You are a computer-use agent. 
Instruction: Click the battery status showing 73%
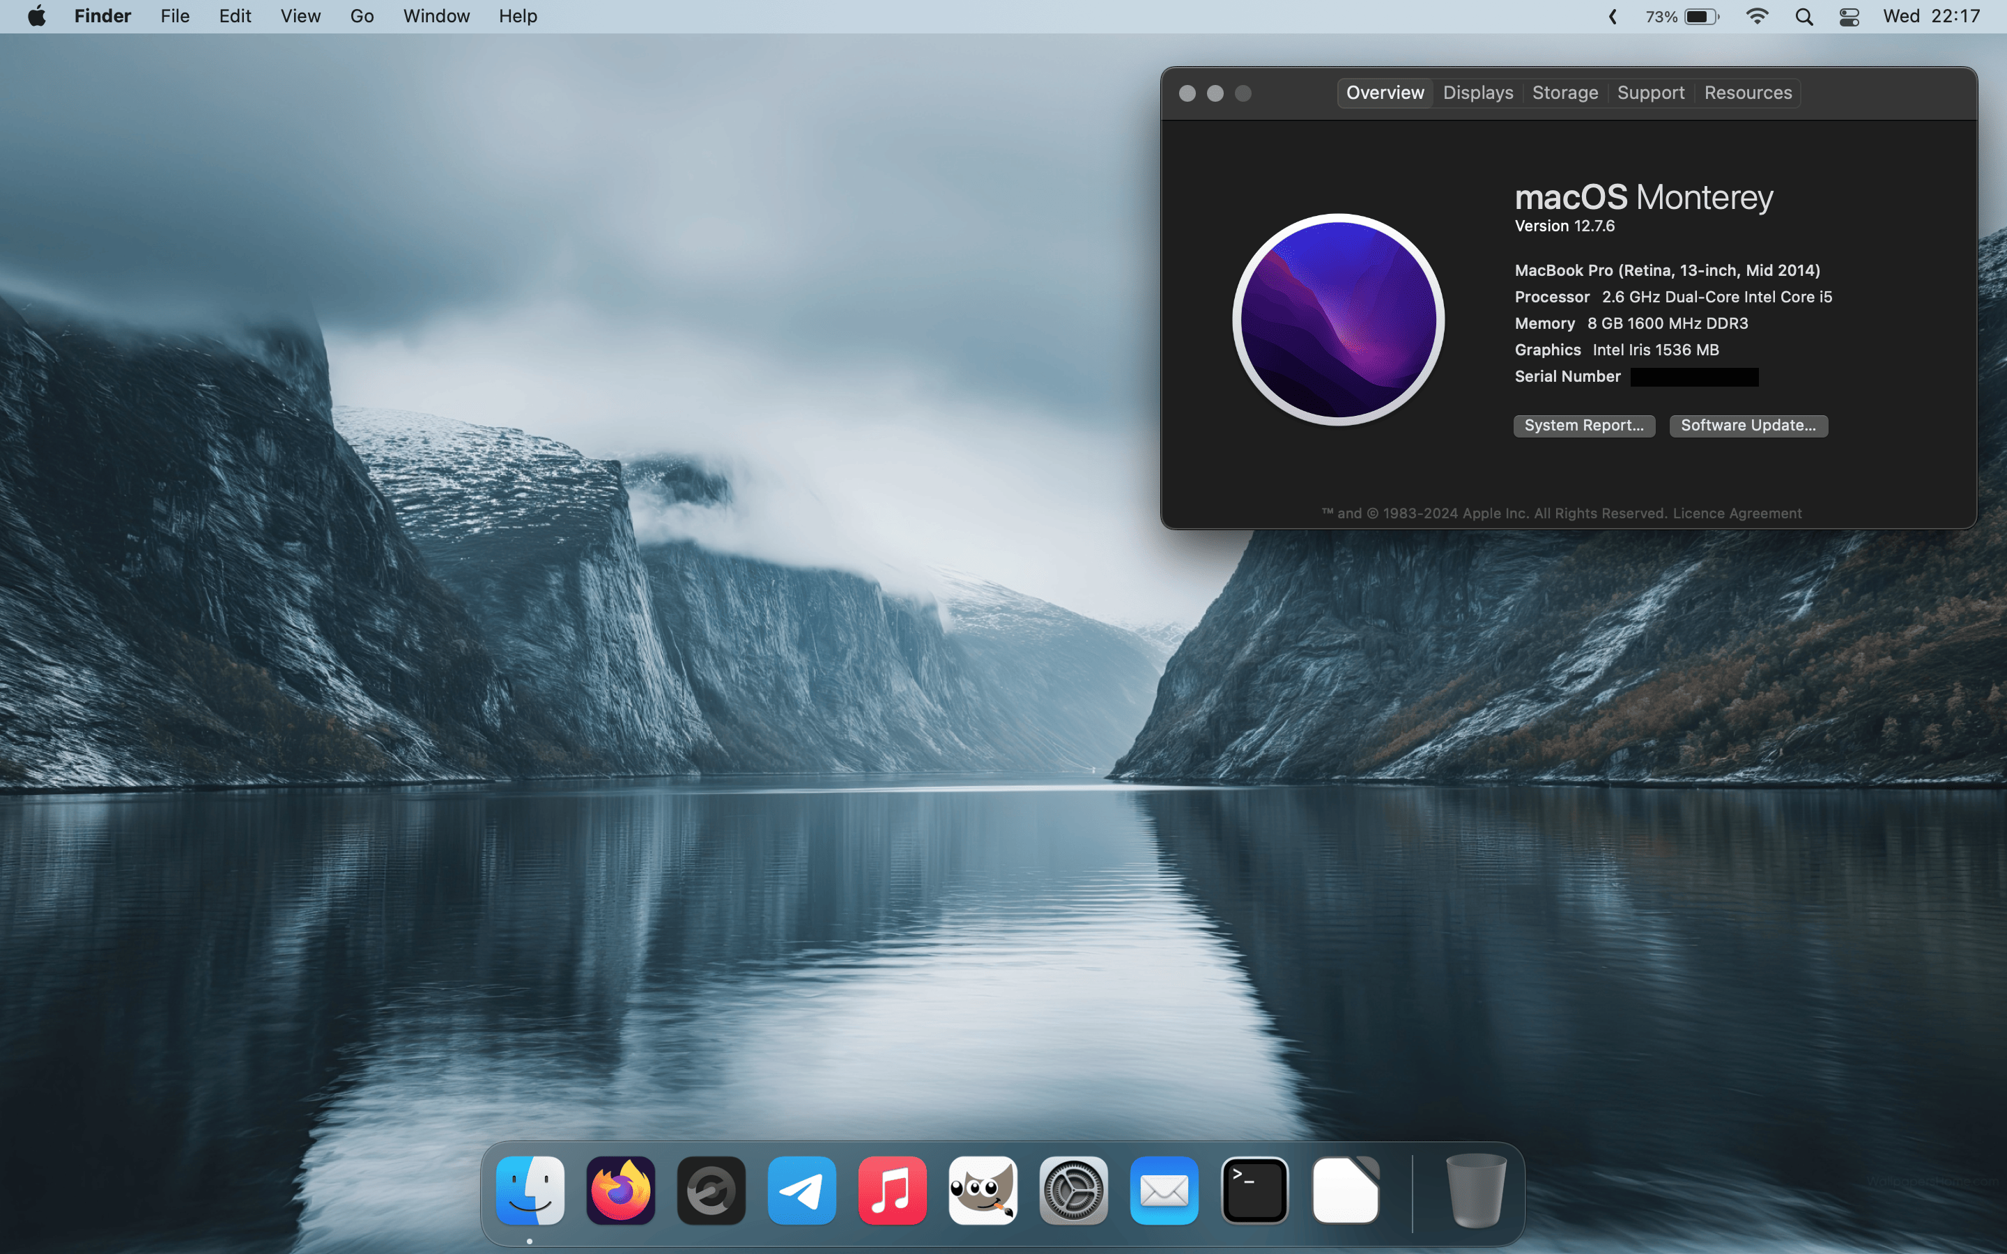click(x=1683, y=17)
